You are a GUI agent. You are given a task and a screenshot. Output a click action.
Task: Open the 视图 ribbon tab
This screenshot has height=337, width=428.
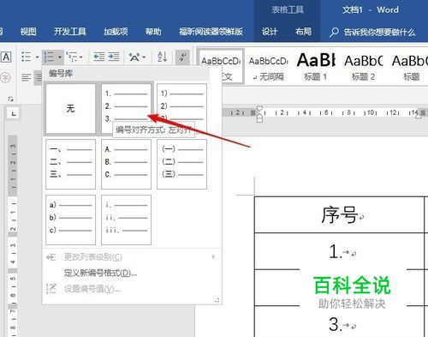click(x=28, y=32)
